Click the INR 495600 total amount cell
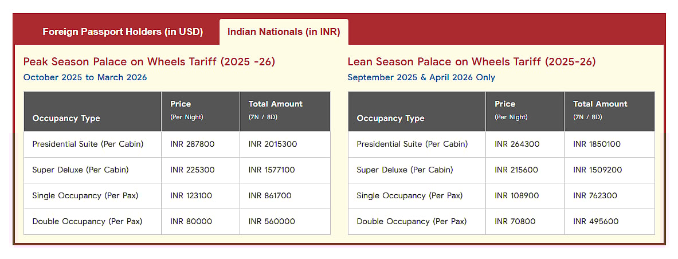678x259 pixels. click(595, 222)
